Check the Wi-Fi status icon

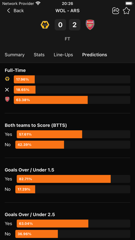pyautogui.click(x=38, y=3)
